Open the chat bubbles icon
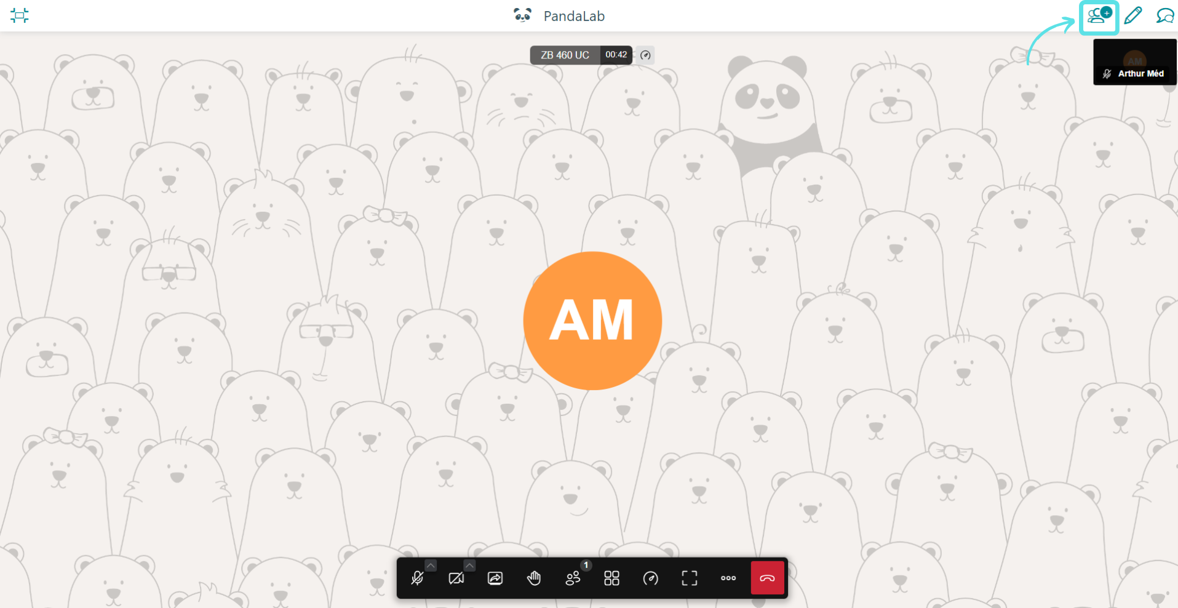 pos(1164,15)
